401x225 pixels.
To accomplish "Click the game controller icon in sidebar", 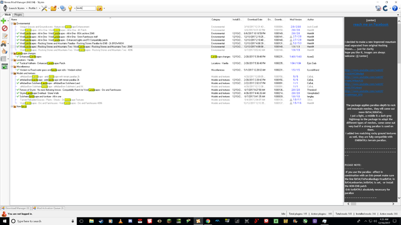I will tap(4, 44).
